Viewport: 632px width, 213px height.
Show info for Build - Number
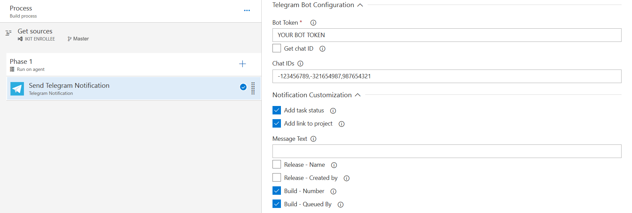pyautogui.click(x=333, y=191)
